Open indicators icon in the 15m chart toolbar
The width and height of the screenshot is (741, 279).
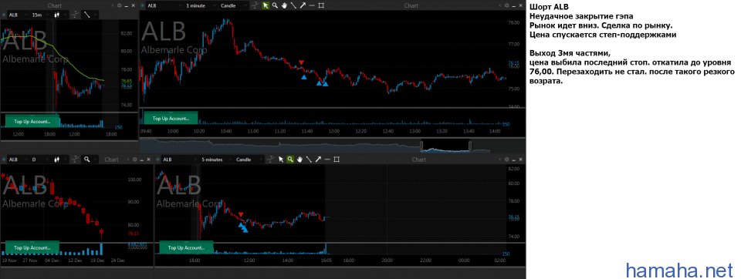pyautogui.click(x=75, y=15)
